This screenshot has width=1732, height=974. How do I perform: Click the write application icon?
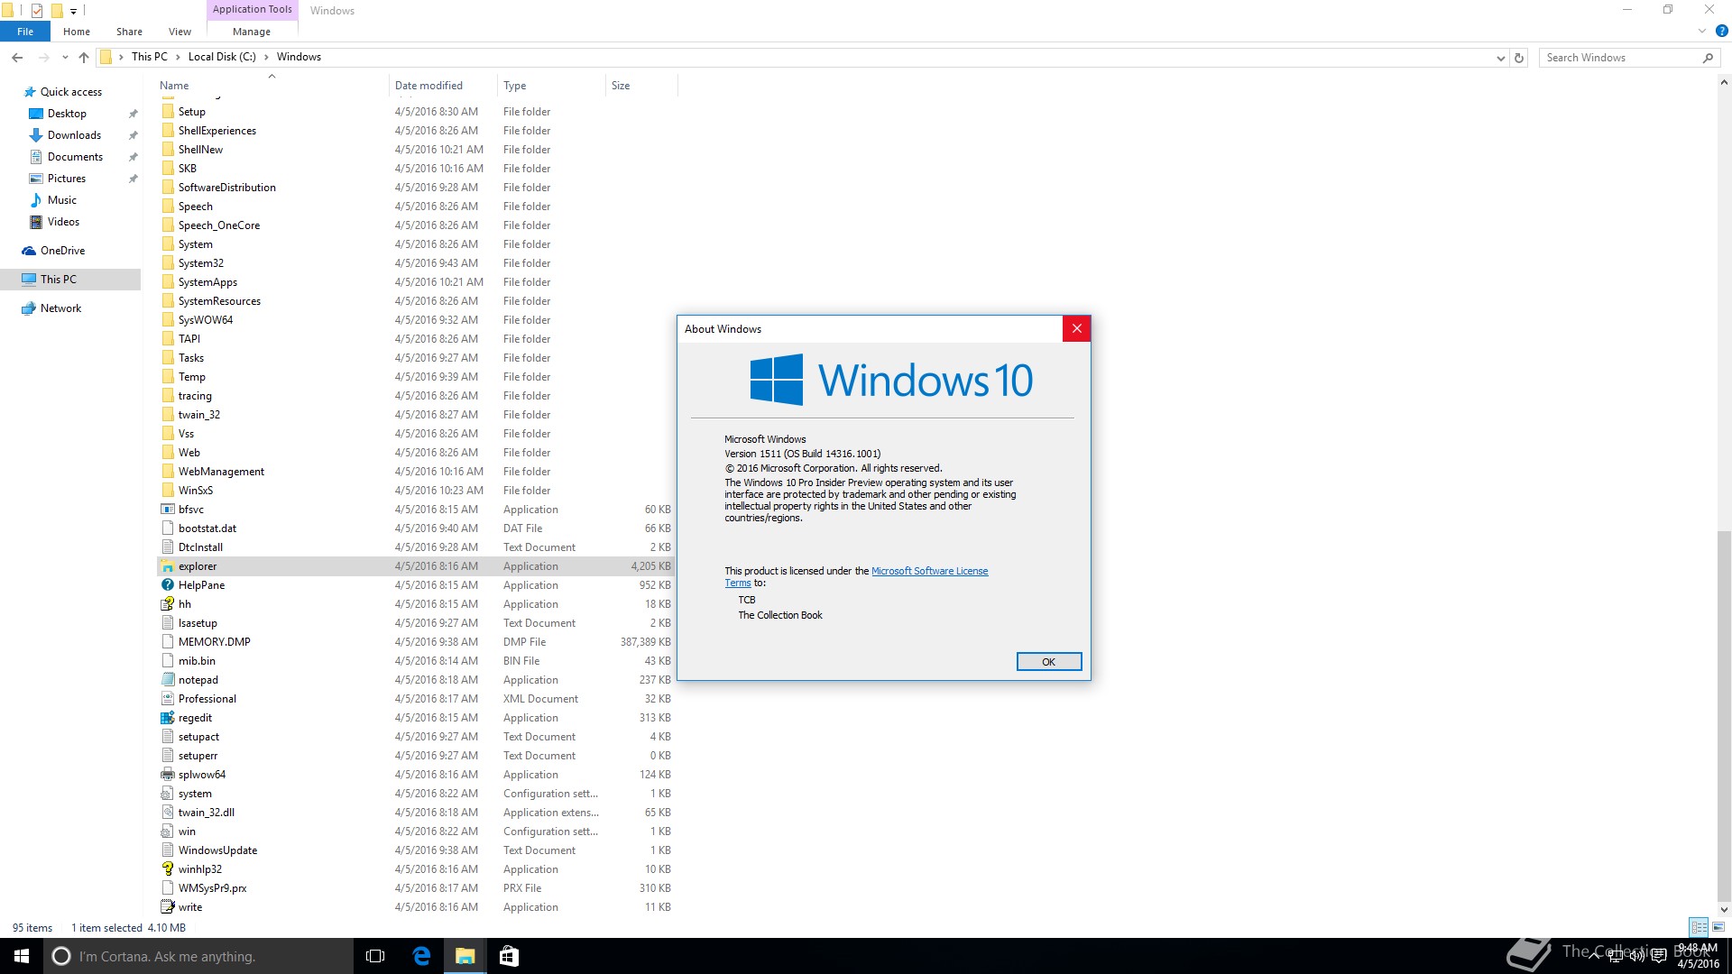168,907
